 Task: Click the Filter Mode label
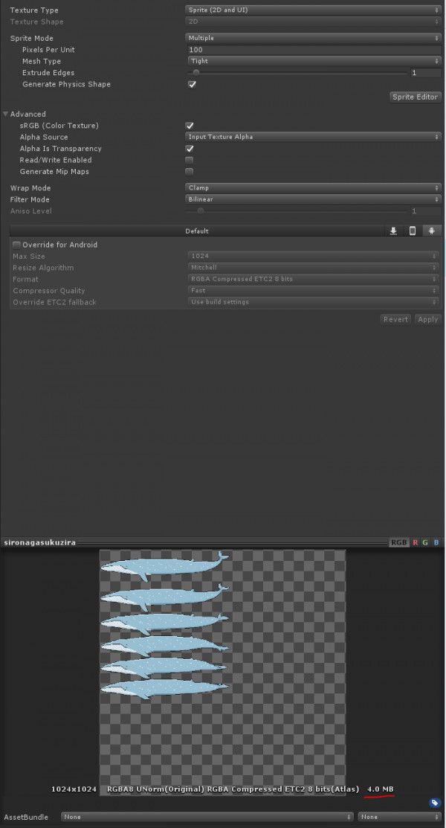click(30, 199)
